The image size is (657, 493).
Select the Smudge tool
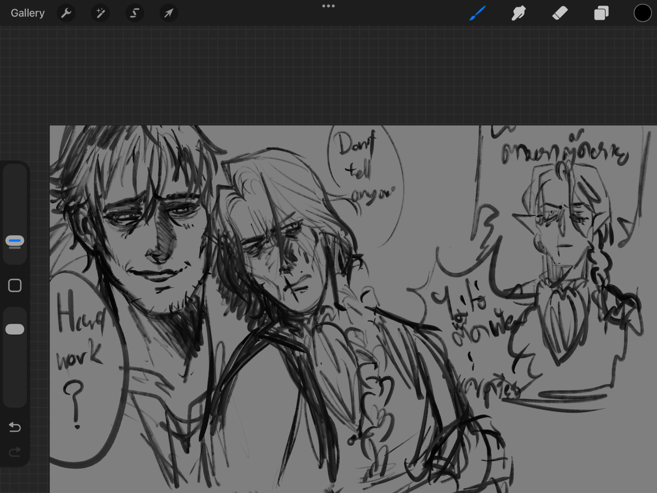(x=518, y=13)
